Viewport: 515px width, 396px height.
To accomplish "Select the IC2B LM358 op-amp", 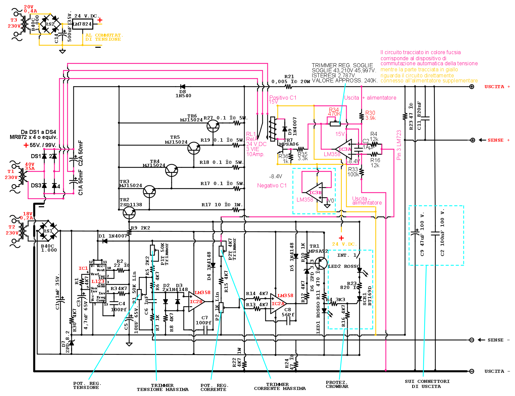I will [x=196, y=302].
